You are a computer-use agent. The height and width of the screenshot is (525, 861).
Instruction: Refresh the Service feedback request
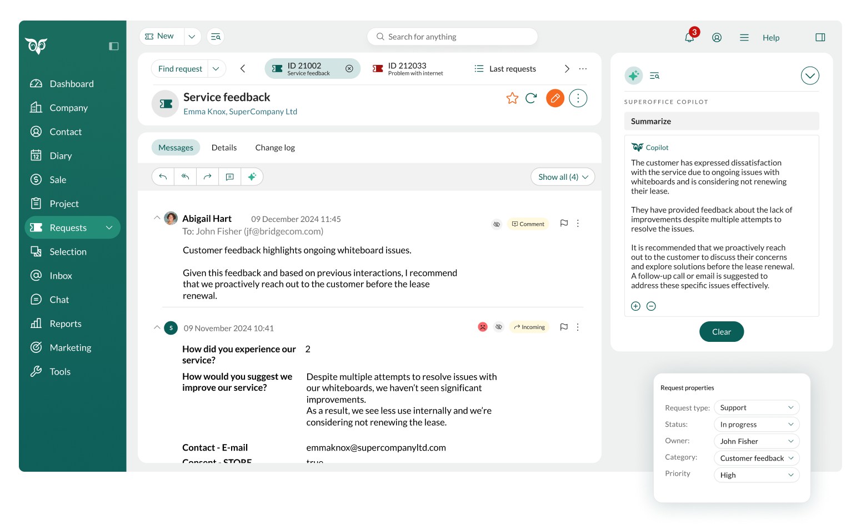[x=531, y=98]
